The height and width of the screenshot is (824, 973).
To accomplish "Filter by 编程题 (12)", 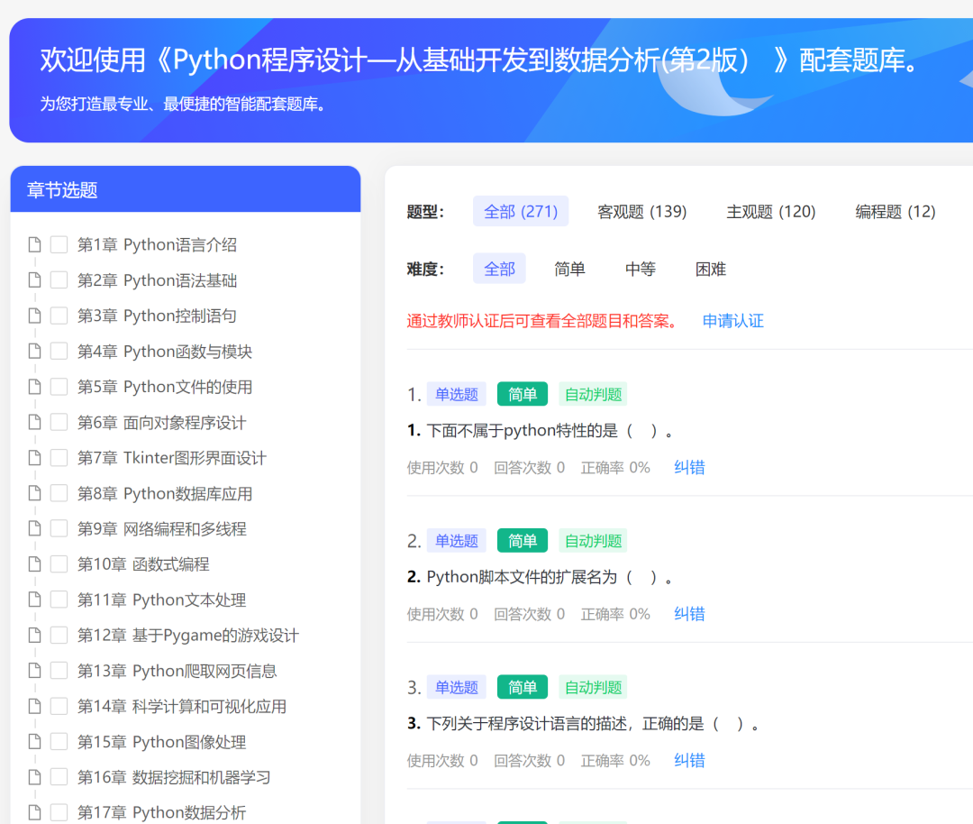I will point(895,211).
